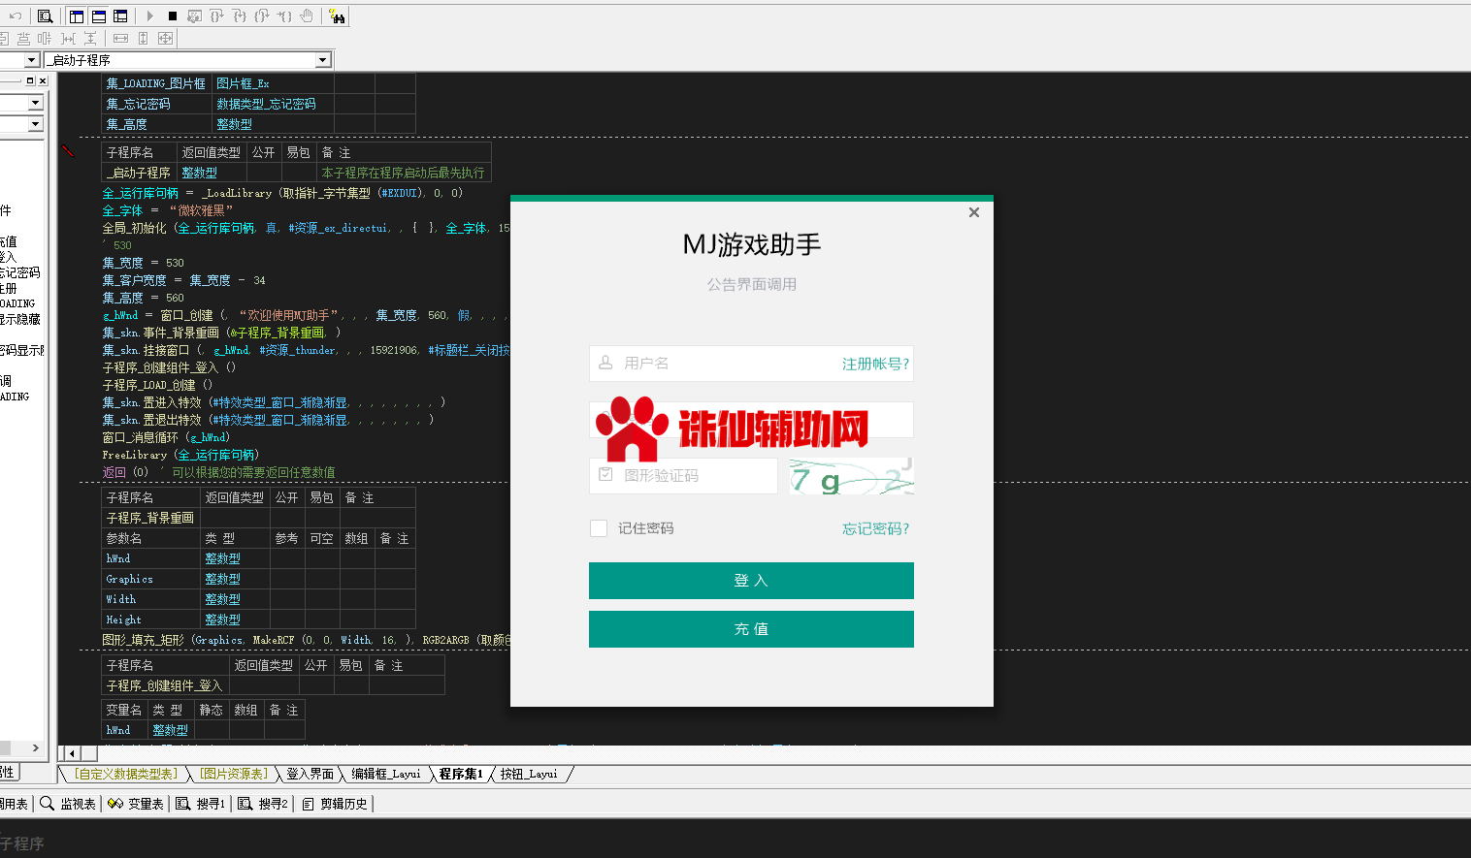Click the step into debug icon
The image size is (1471, 858).
click(x=240, y=16)
